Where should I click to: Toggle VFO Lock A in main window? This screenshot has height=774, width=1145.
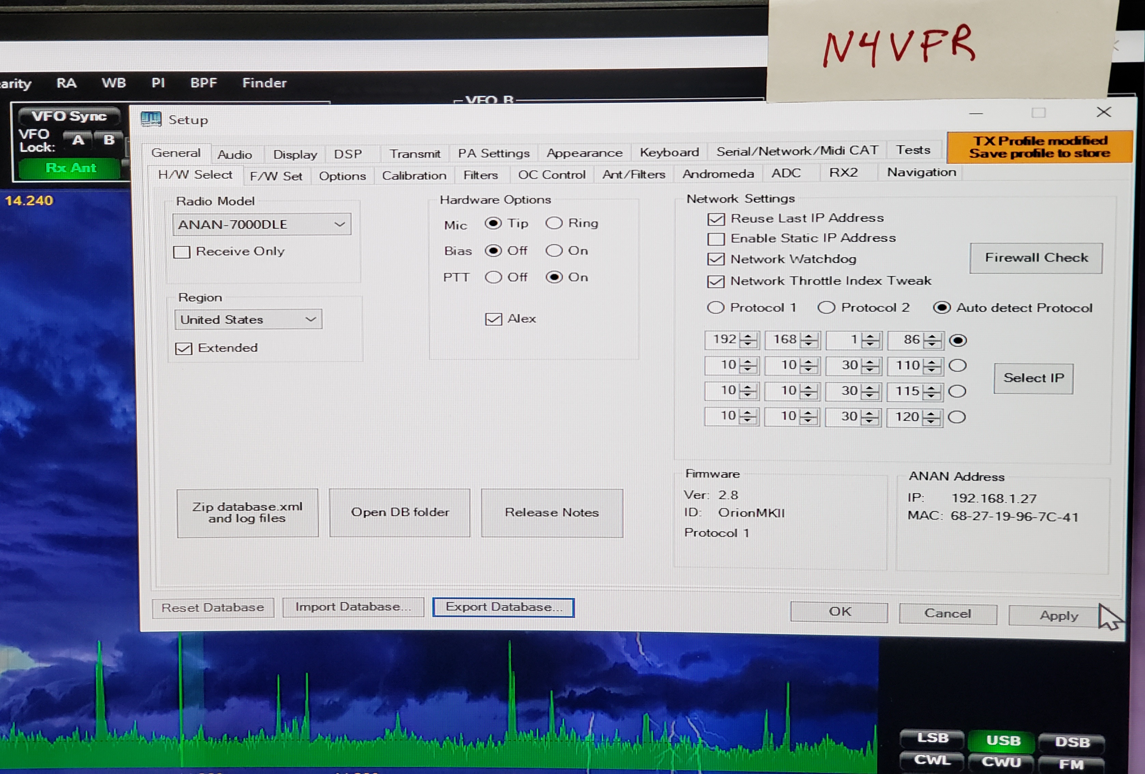78,140
